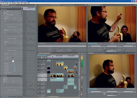The image size is (137, 98).
Task: Select the Pen tool in Tools panel
Action: (x=82, y=92)
